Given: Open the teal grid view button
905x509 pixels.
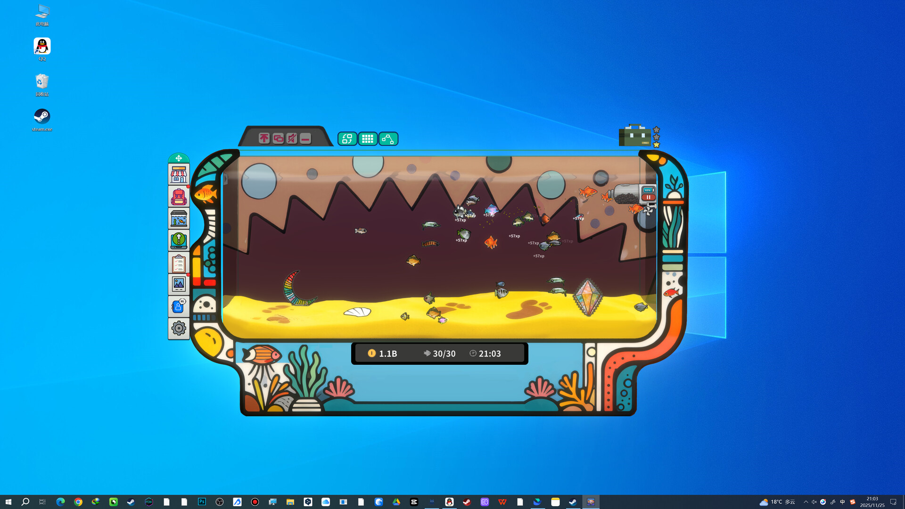Looking at the screenshot, I should (368, 139).
